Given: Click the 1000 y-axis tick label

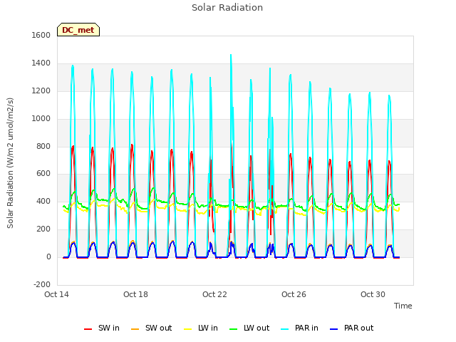Looking at the screenshot, I should coord(41,119).
